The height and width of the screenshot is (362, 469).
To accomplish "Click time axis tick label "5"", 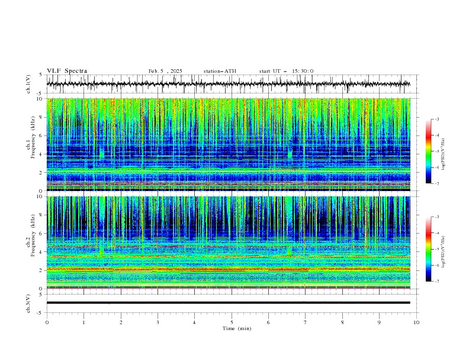I will tap(232, 322).
